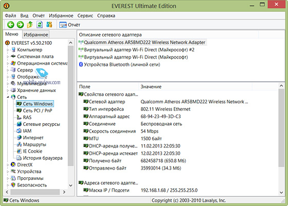Open the Отчёт menu in the menu bar
This screenshot has width=288, height=206.
point(39,16)
